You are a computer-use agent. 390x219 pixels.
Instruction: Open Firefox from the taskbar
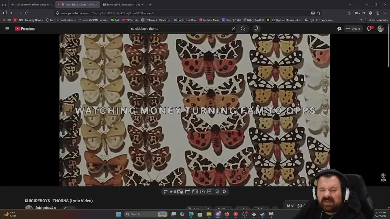(x=227, y=214)
